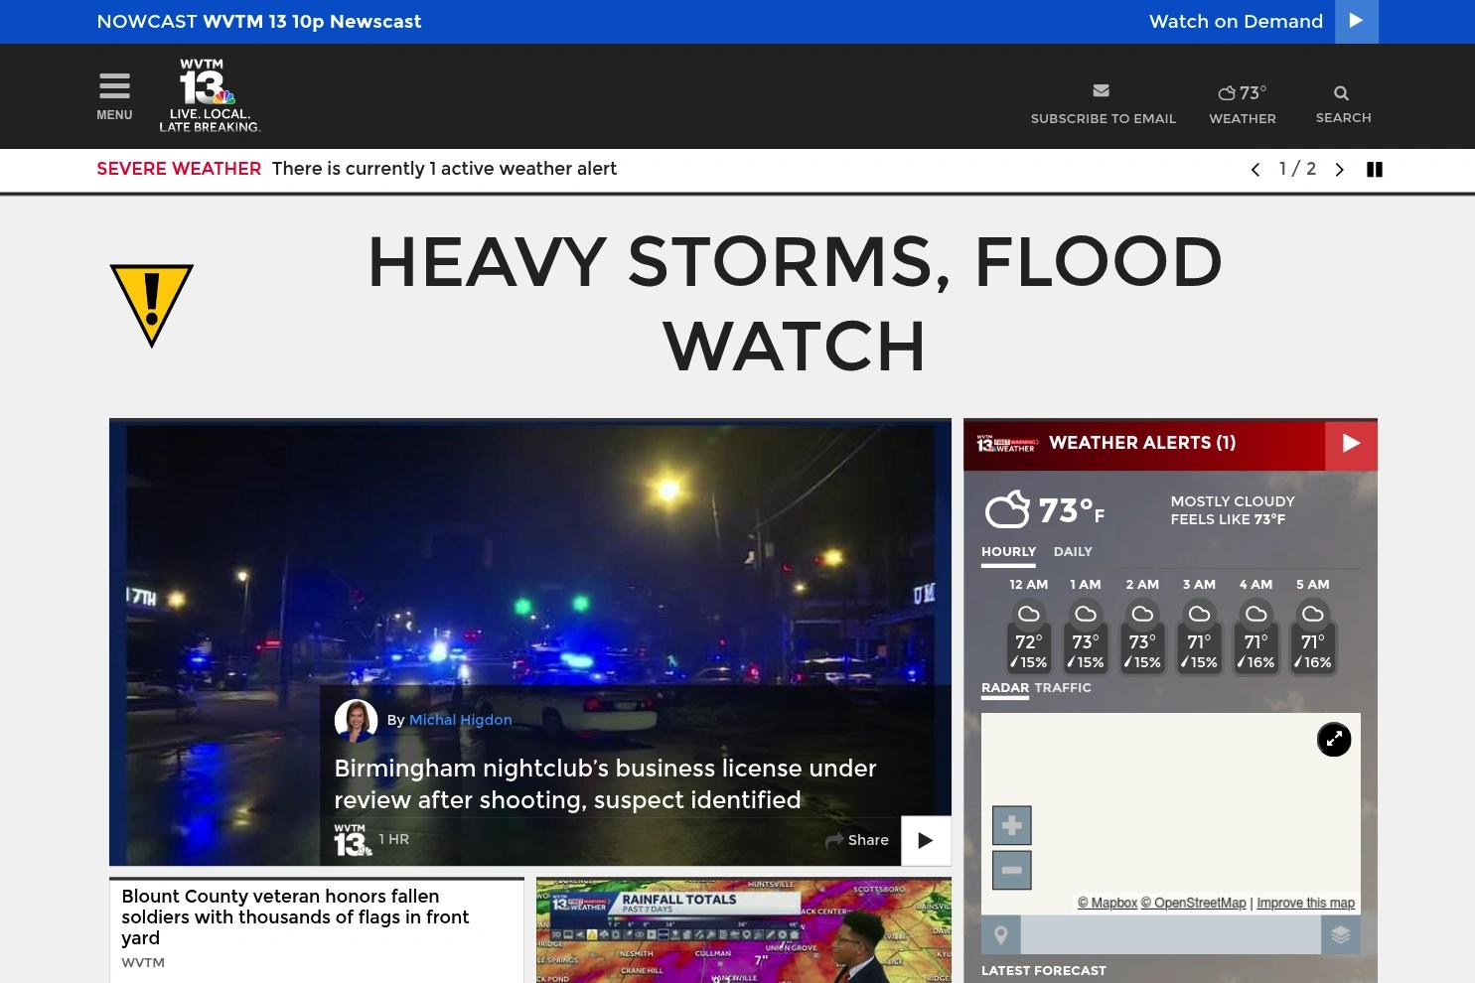Select the 4 AM hourly forecast
This screenshot has height=983, width=1475.
point(1255,627)
